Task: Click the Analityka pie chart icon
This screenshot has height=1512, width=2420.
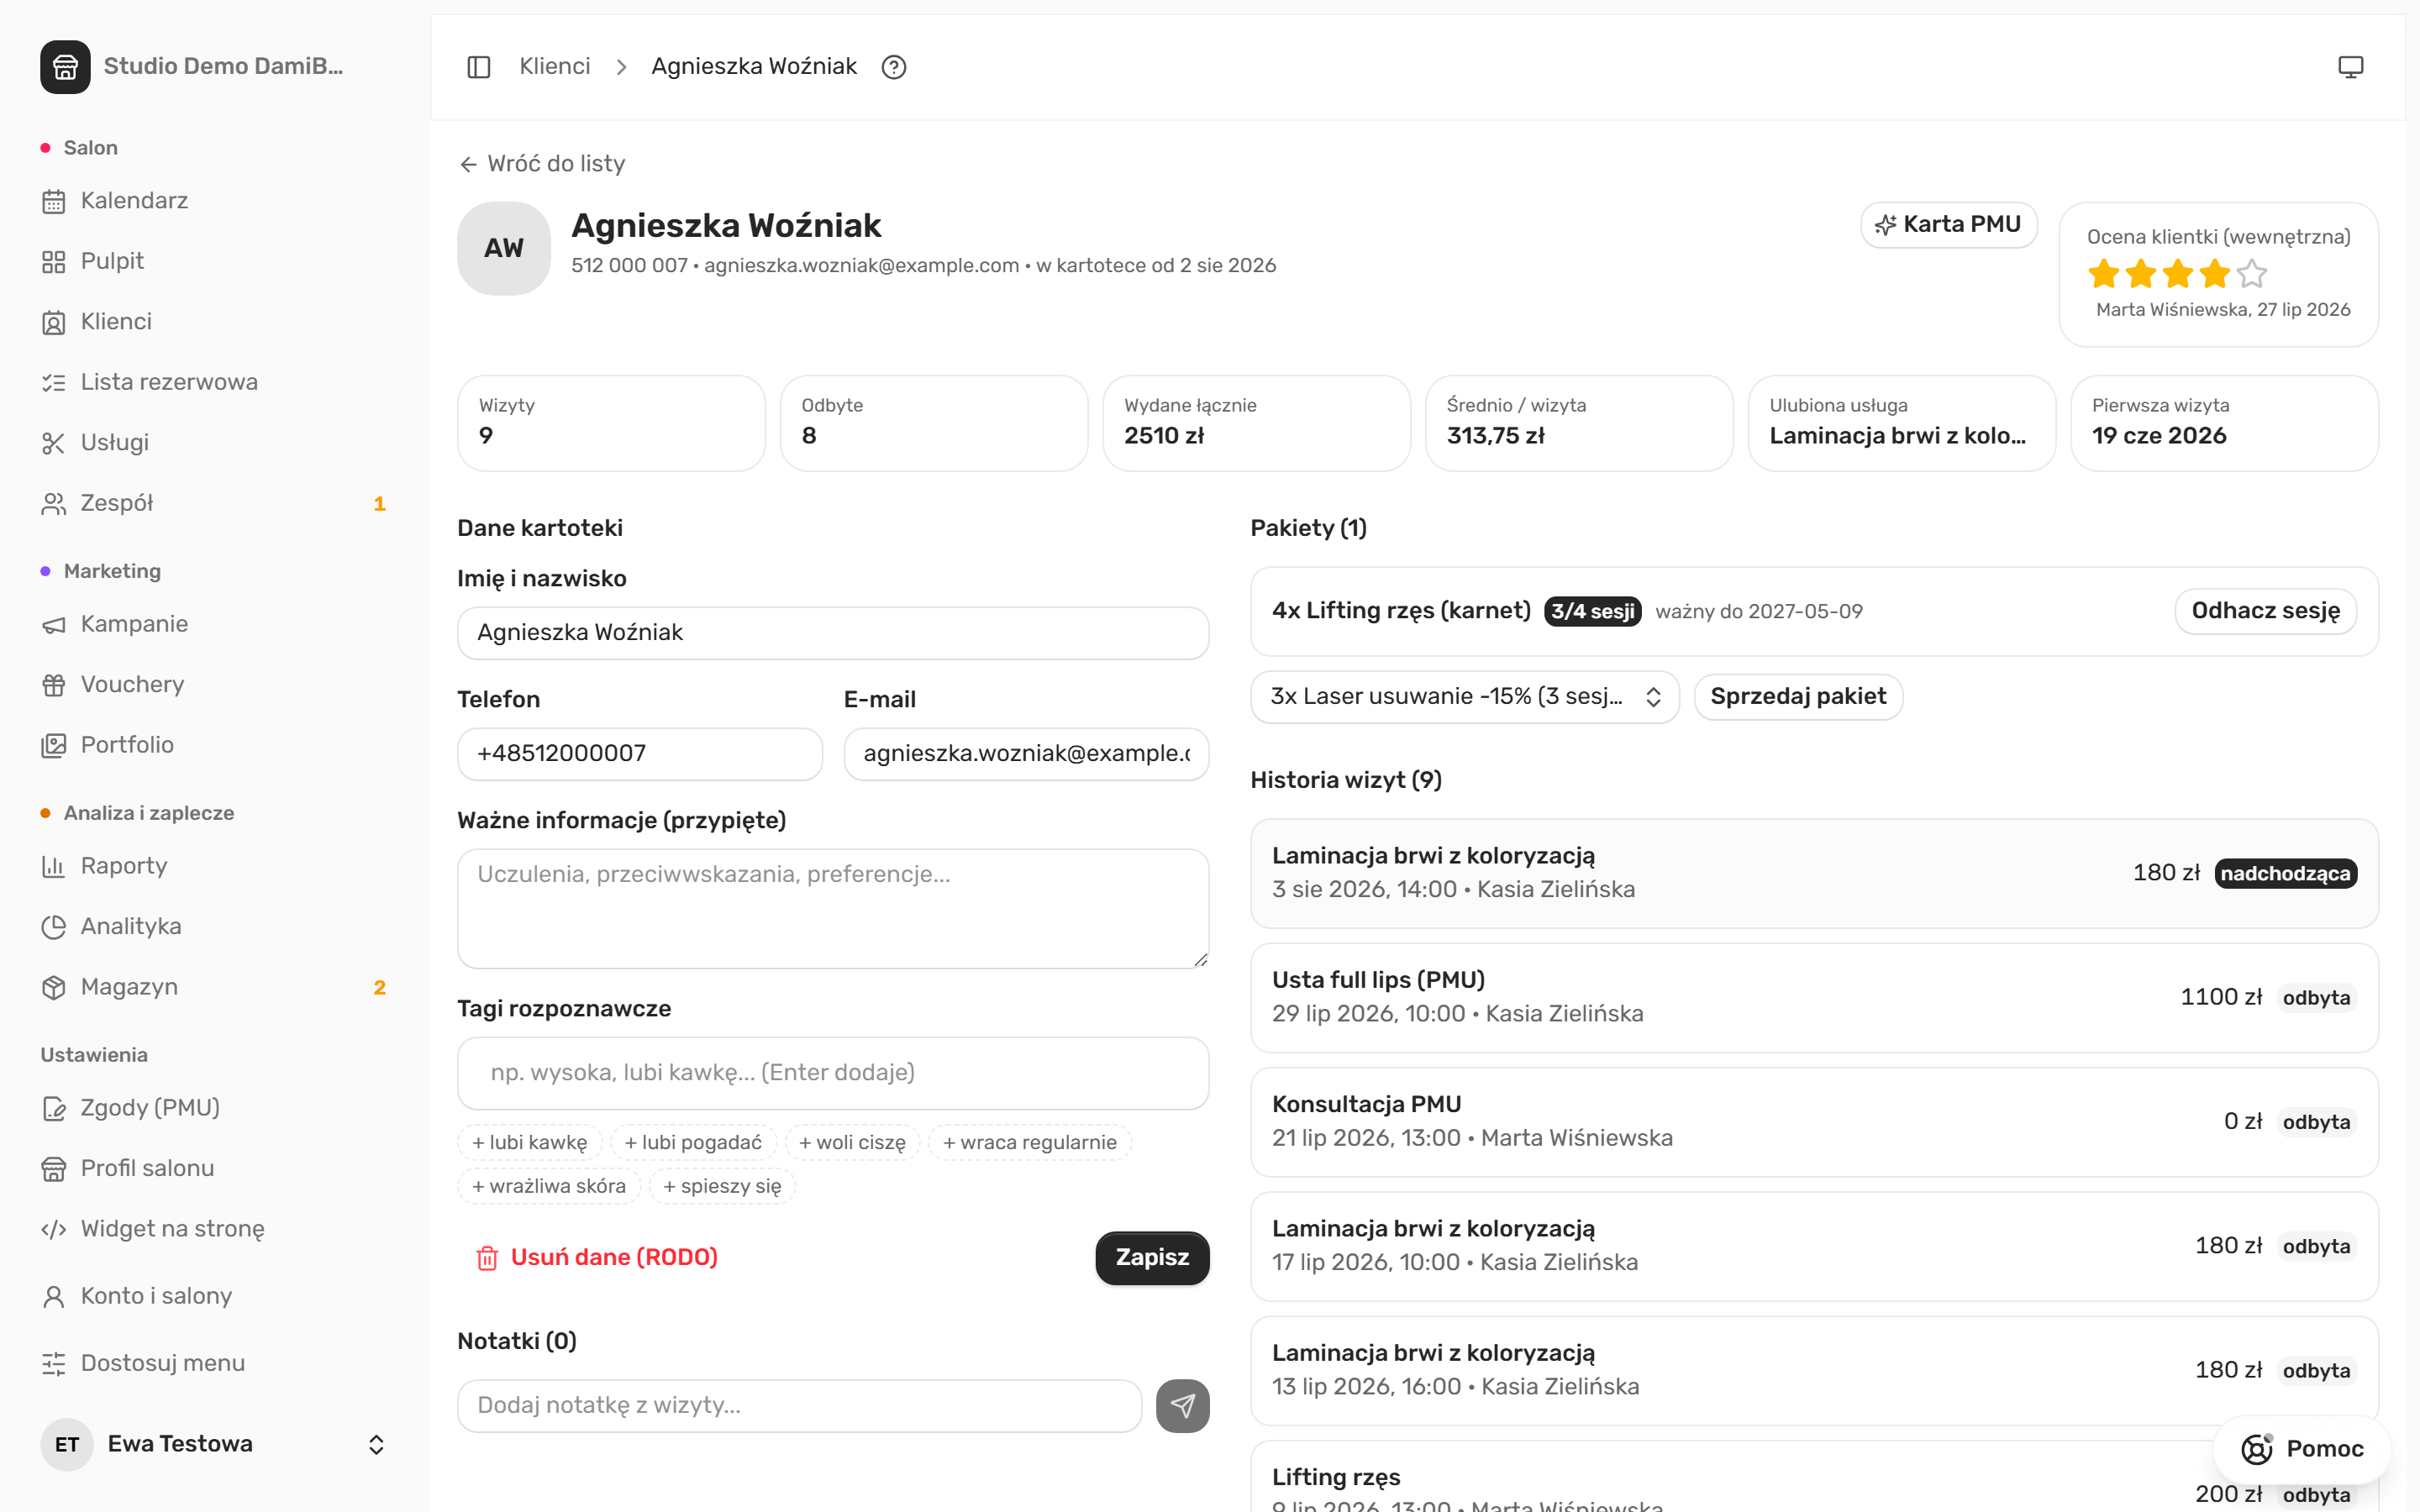Action: click(54, 927)
